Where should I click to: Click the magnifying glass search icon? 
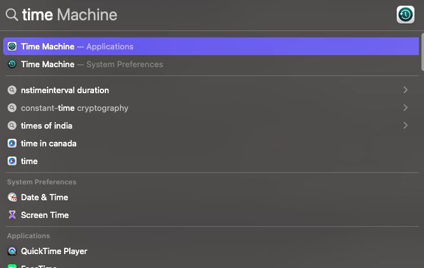click(x=11, y=15)
